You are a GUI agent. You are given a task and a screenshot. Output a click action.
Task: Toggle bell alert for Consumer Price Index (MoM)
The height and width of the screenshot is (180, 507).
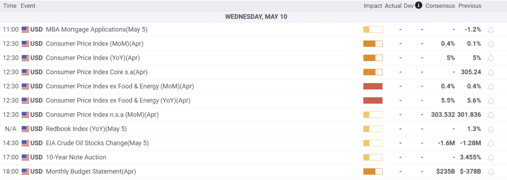tap(491, 44)
